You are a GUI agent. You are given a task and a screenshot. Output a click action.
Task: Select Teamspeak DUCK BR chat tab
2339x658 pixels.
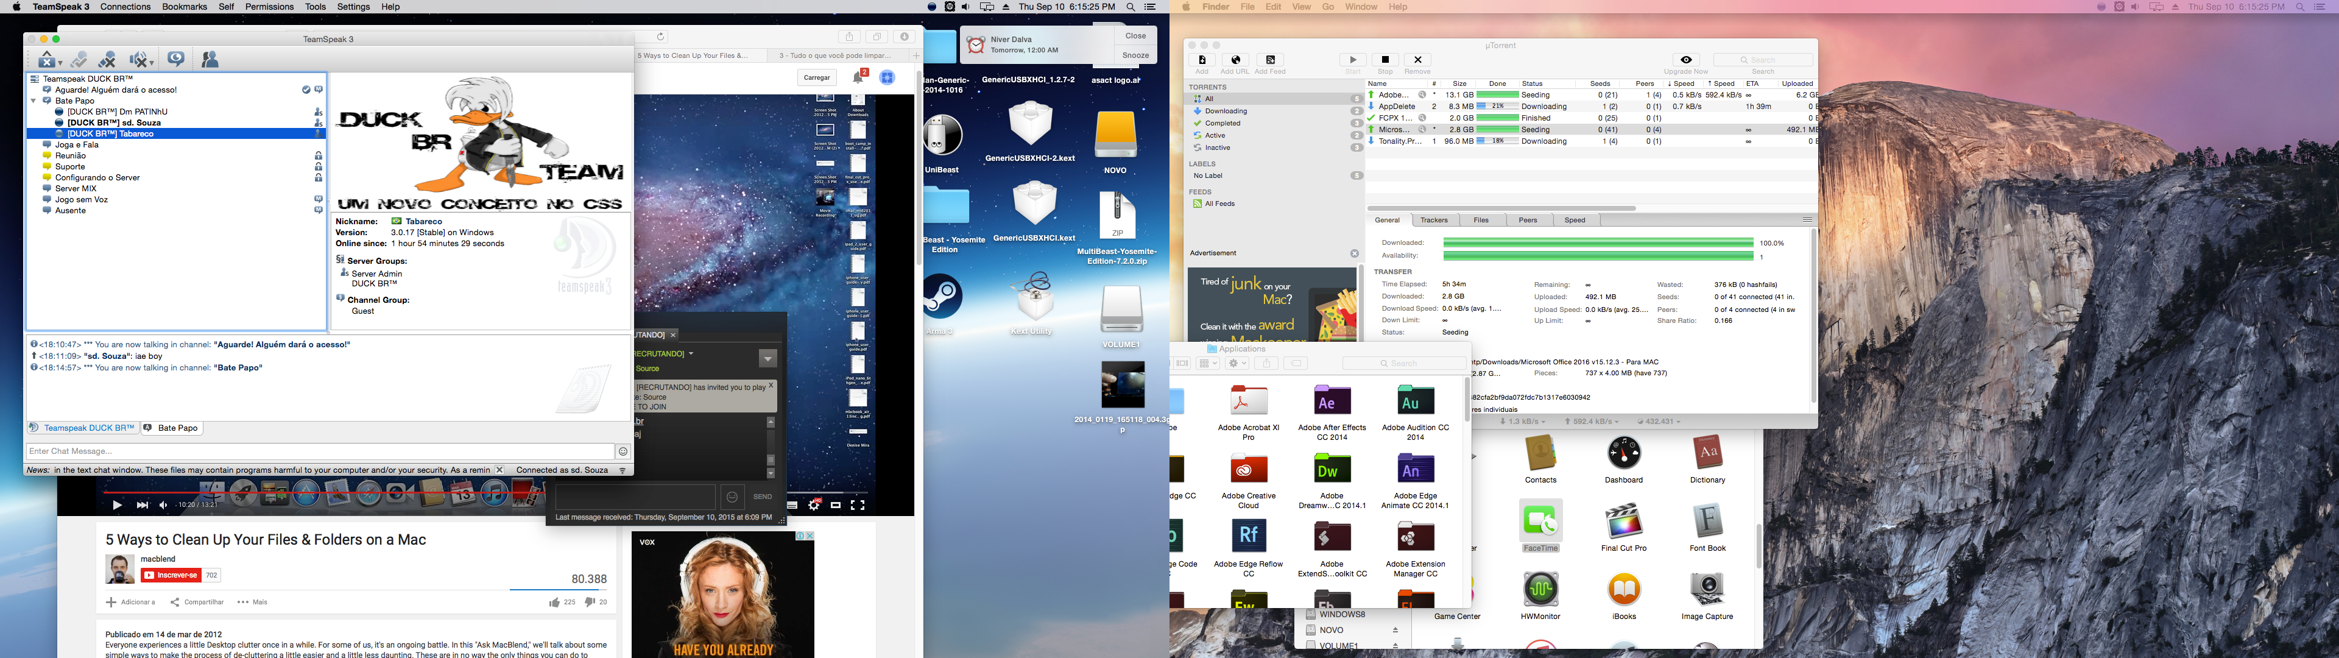coord(83,428)
